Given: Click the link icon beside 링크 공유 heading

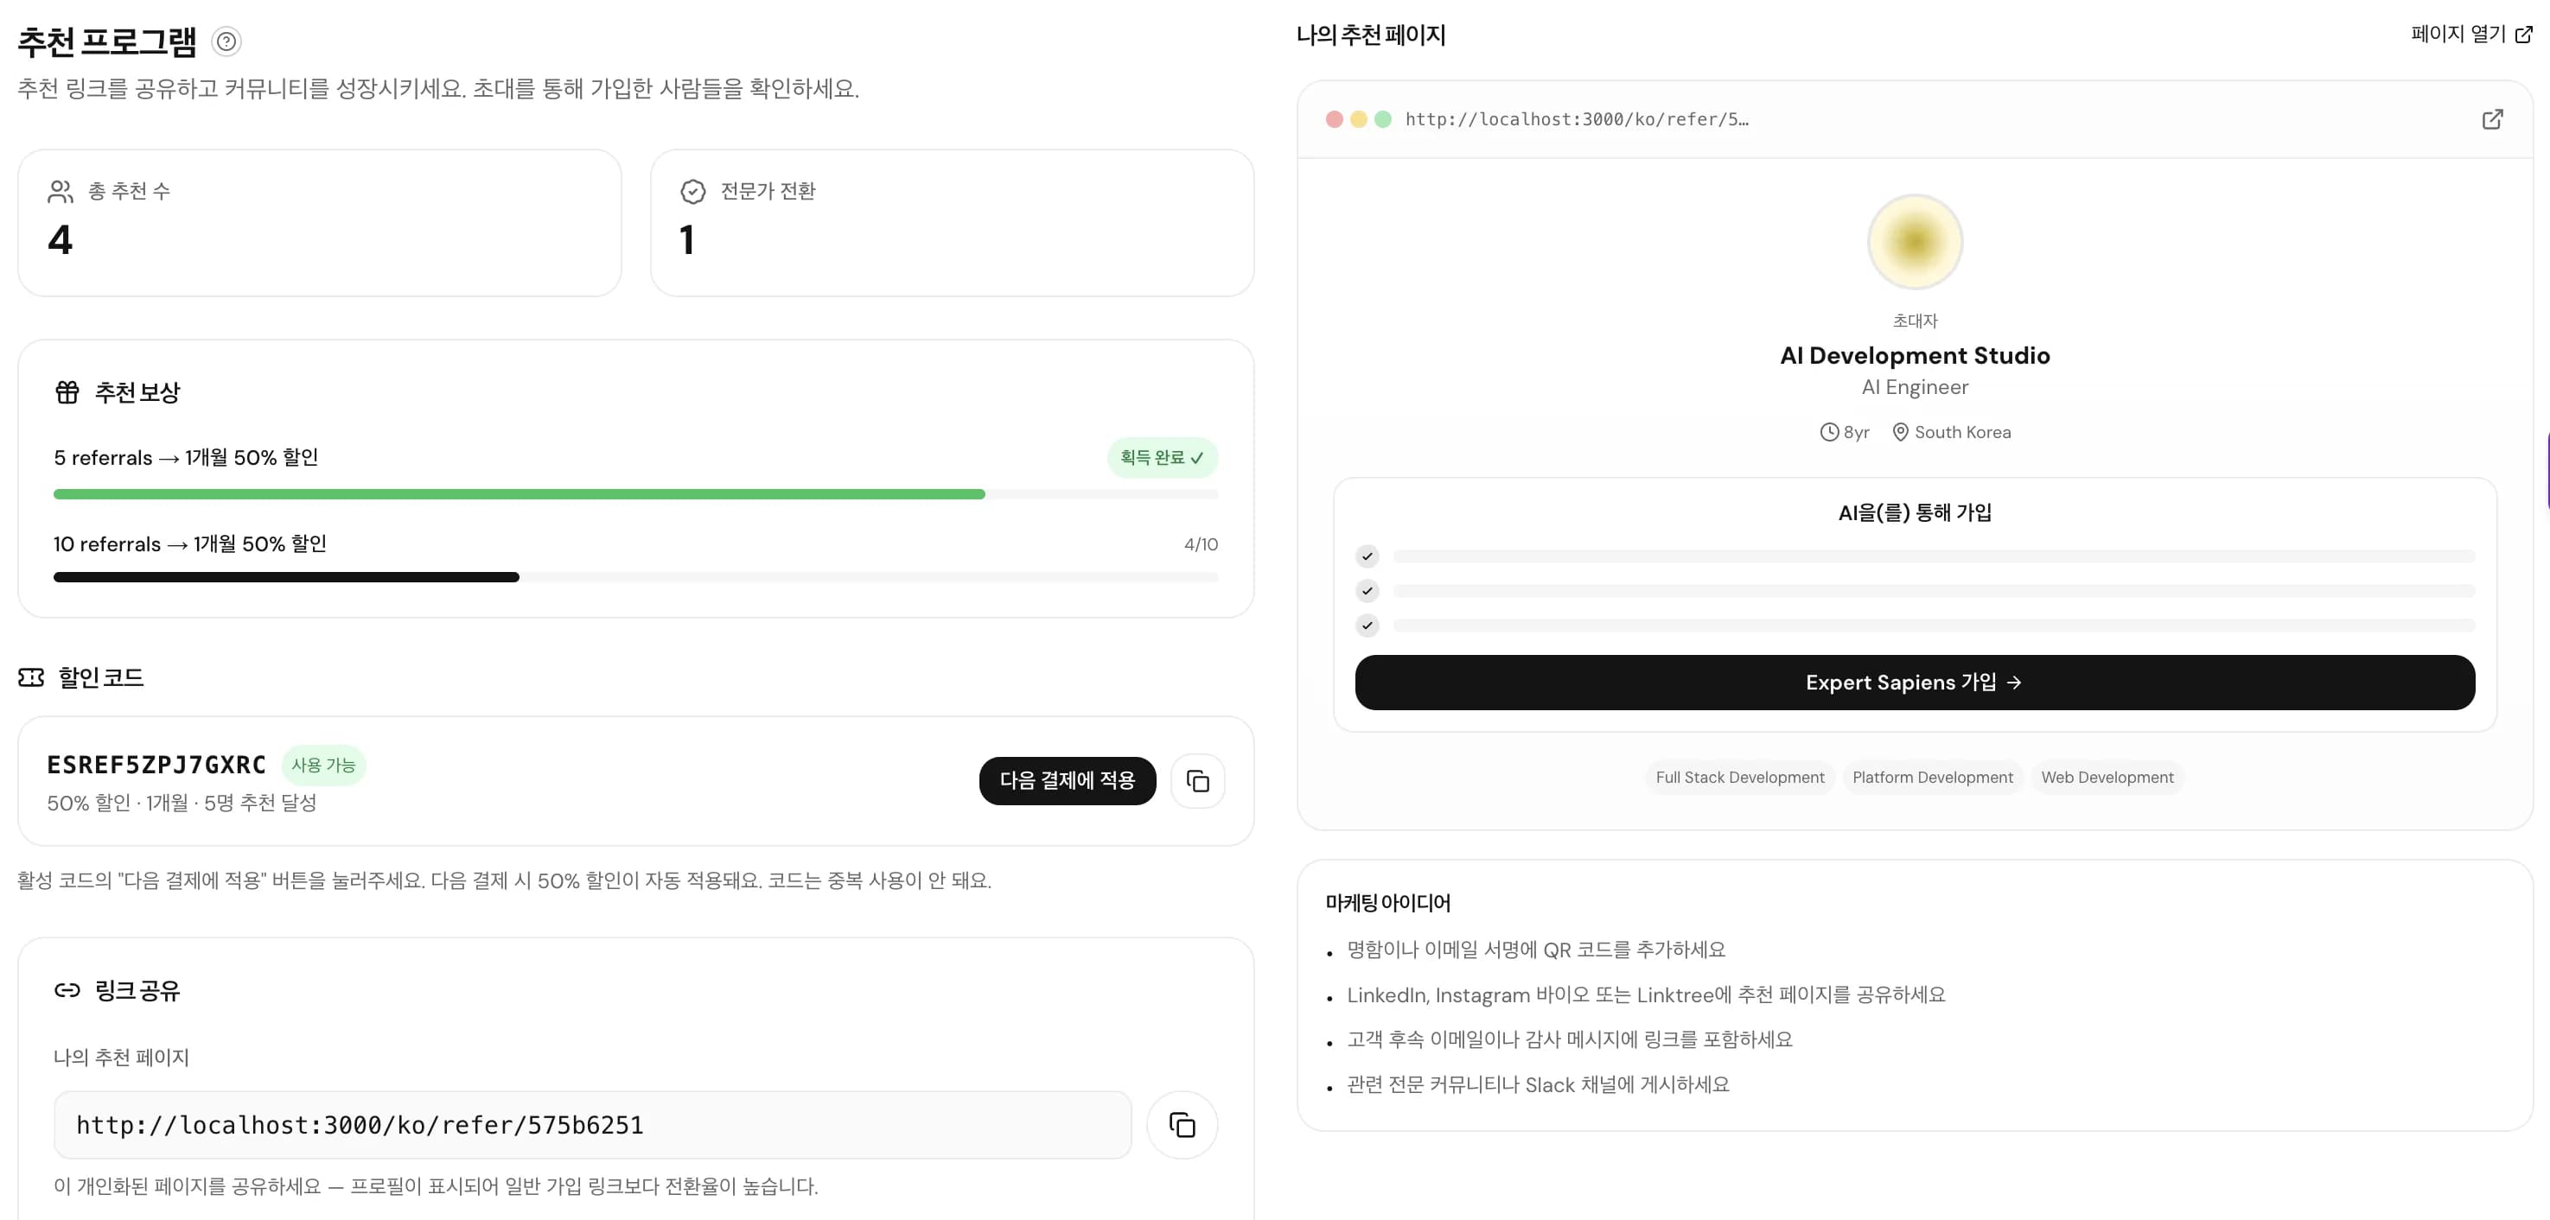Looking at the screenshot, I should click(67, 989).
